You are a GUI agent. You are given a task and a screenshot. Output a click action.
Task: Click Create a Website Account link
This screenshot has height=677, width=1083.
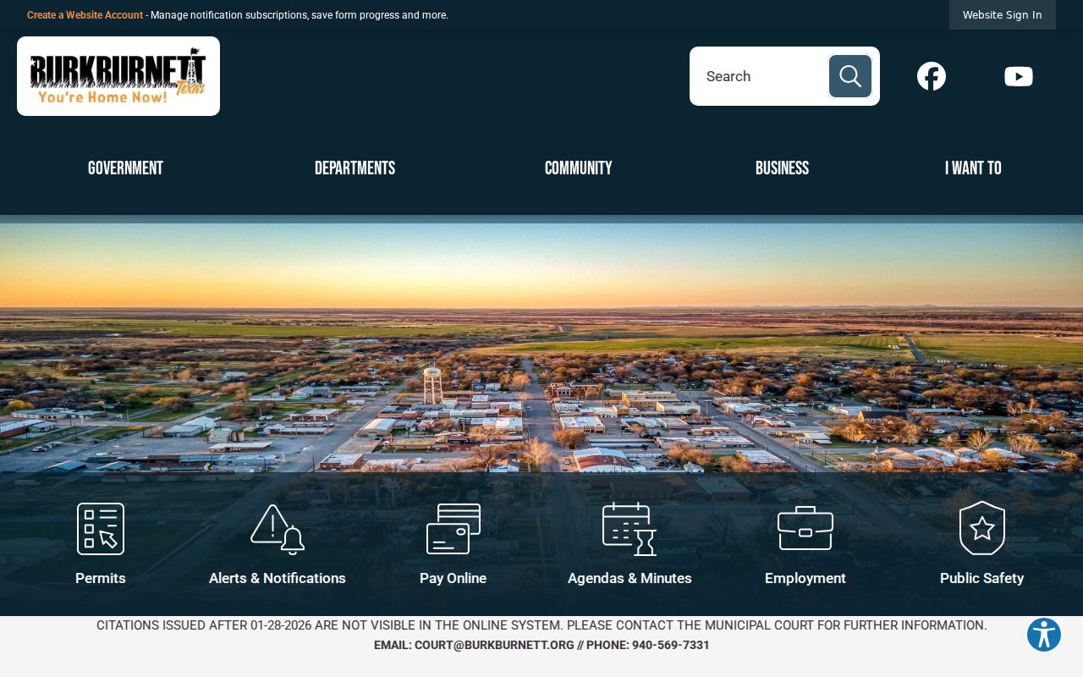[85, 15]
